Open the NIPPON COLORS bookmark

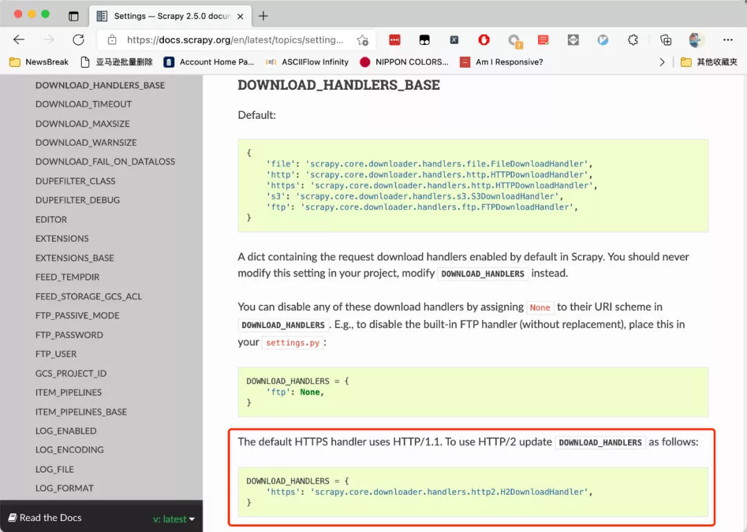pos(404,62)
